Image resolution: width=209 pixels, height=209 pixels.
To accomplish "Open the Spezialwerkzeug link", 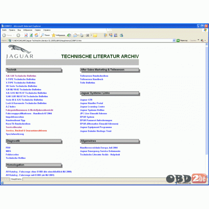I will pos(15,134).
